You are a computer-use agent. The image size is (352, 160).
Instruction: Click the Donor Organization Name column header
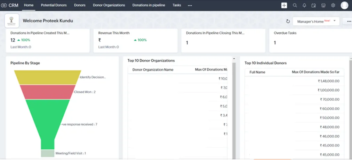click(x=153, y=70)
